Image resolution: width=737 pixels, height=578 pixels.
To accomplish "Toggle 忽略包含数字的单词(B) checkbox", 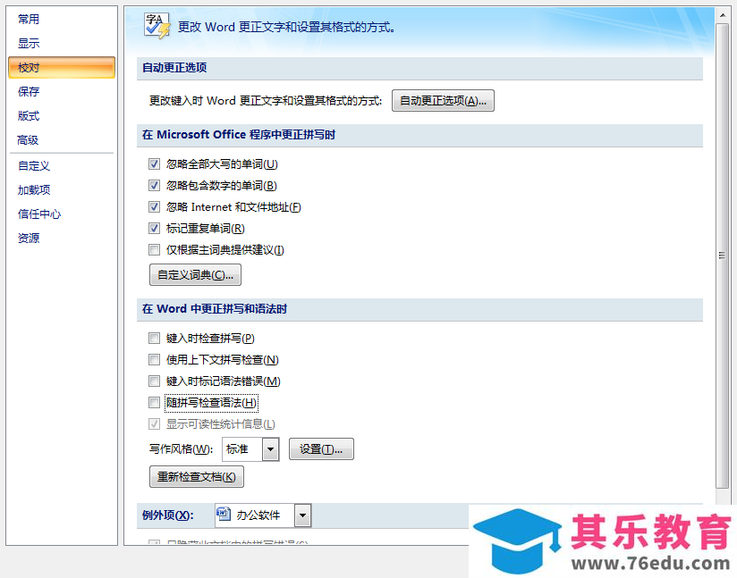I will coord(154,186).
